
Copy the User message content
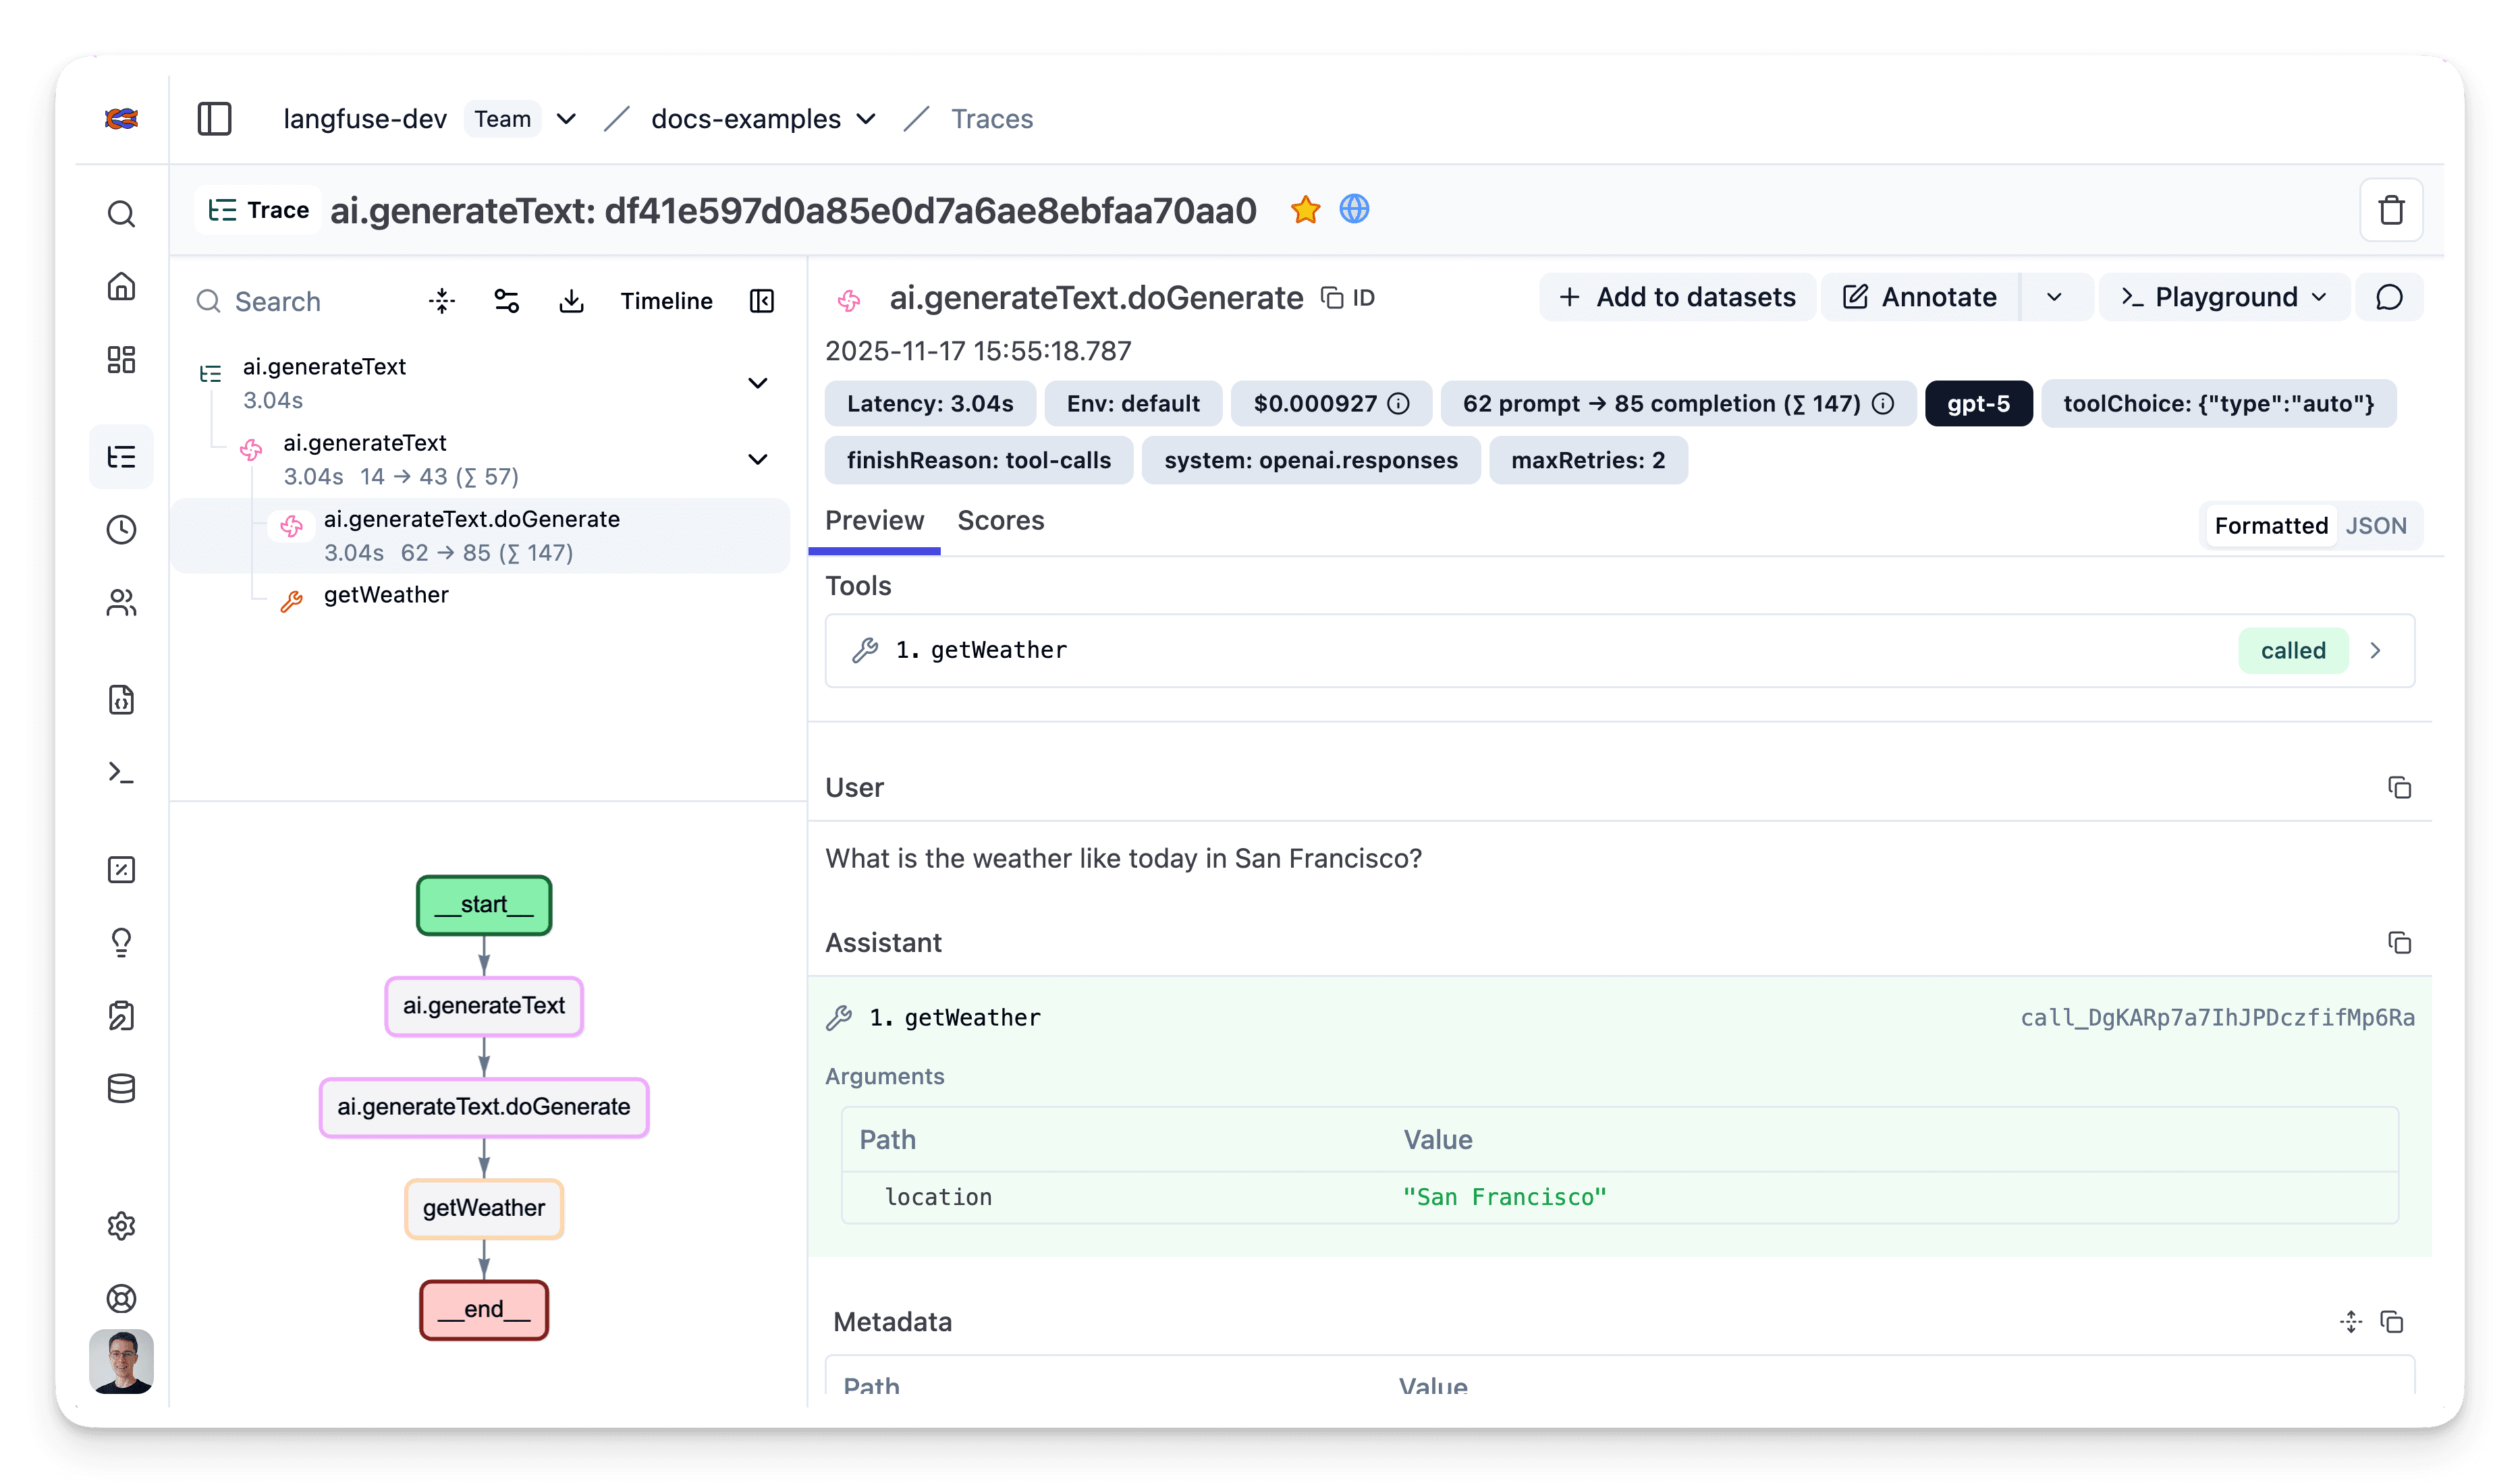[2399, 788]
